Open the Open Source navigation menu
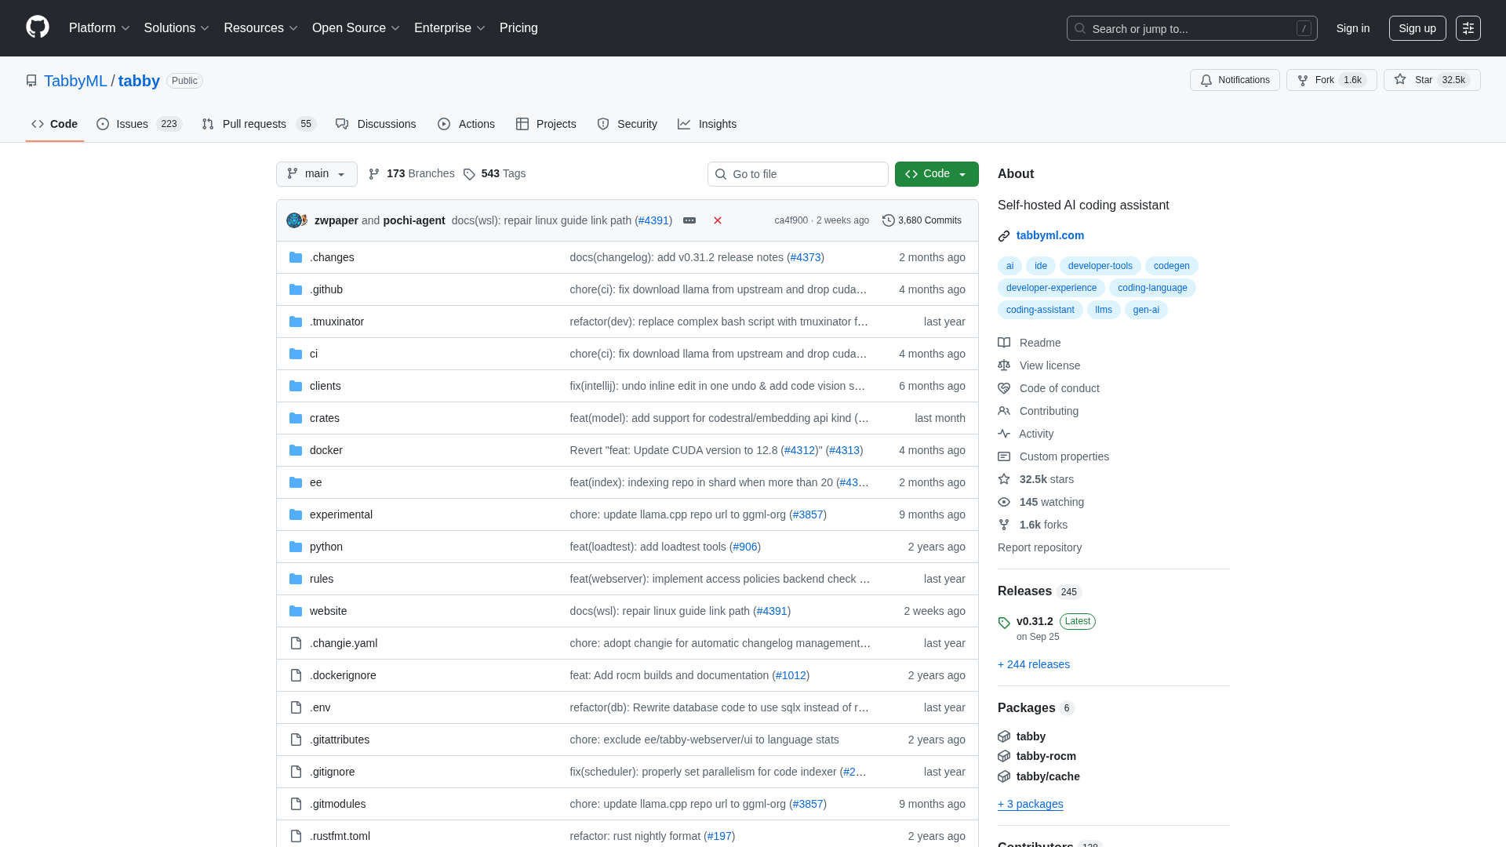 355,28
